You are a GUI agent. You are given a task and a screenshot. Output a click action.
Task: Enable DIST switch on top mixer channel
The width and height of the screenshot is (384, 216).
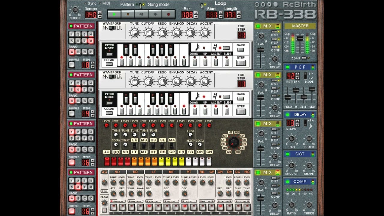coord(274,31)
